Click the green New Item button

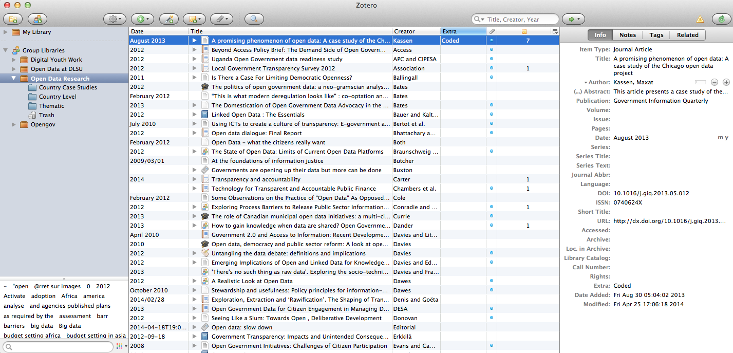pos(142,19)
